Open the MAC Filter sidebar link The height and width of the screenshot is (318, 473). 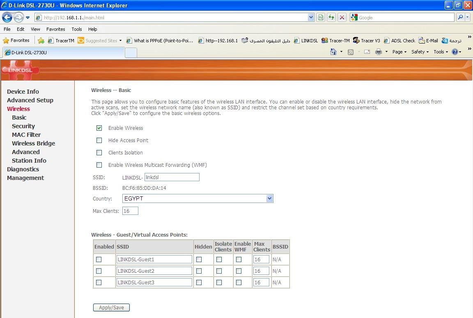point(26,135)
